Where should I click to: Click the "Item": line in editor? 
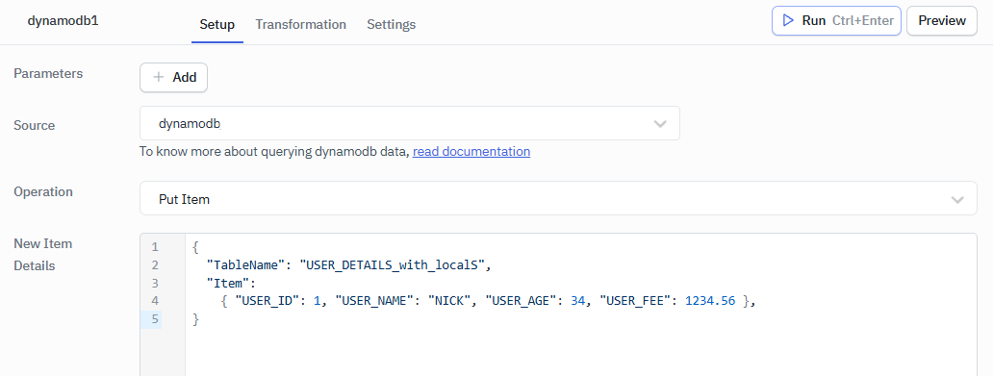231,283
